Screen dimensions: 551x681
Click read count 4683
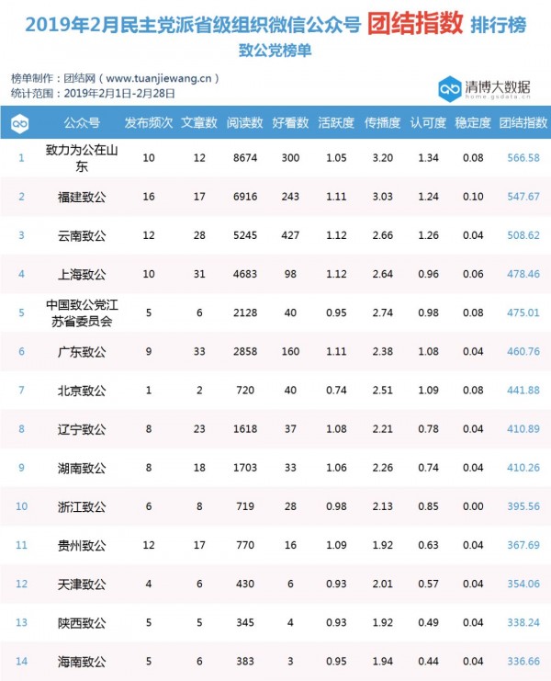(245, 274)
